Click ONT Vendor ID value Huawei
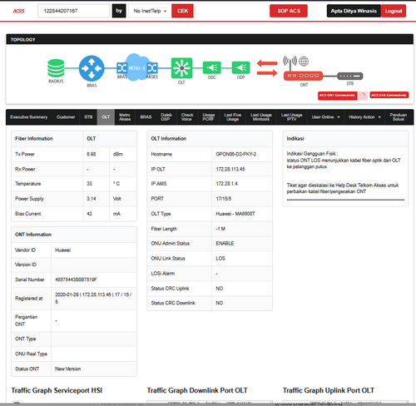This screenshot has height=406, width=416. tap(63, 250)
